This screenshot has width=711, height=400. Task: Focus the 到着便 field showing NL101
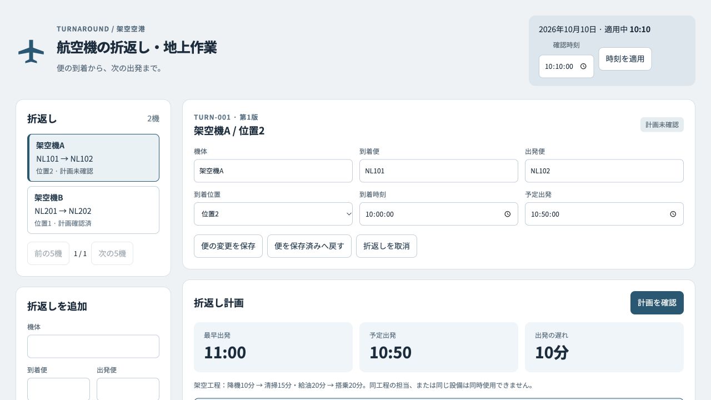tap(439, 171)
